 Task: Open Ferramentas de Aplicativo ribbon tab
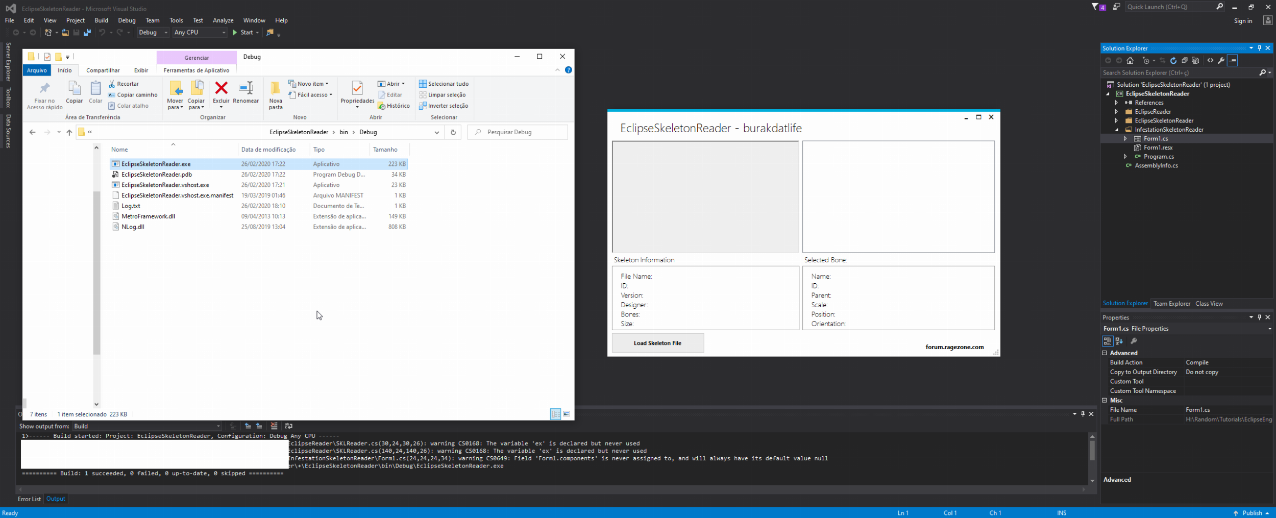pyautogui.click(x=197, y=70)
